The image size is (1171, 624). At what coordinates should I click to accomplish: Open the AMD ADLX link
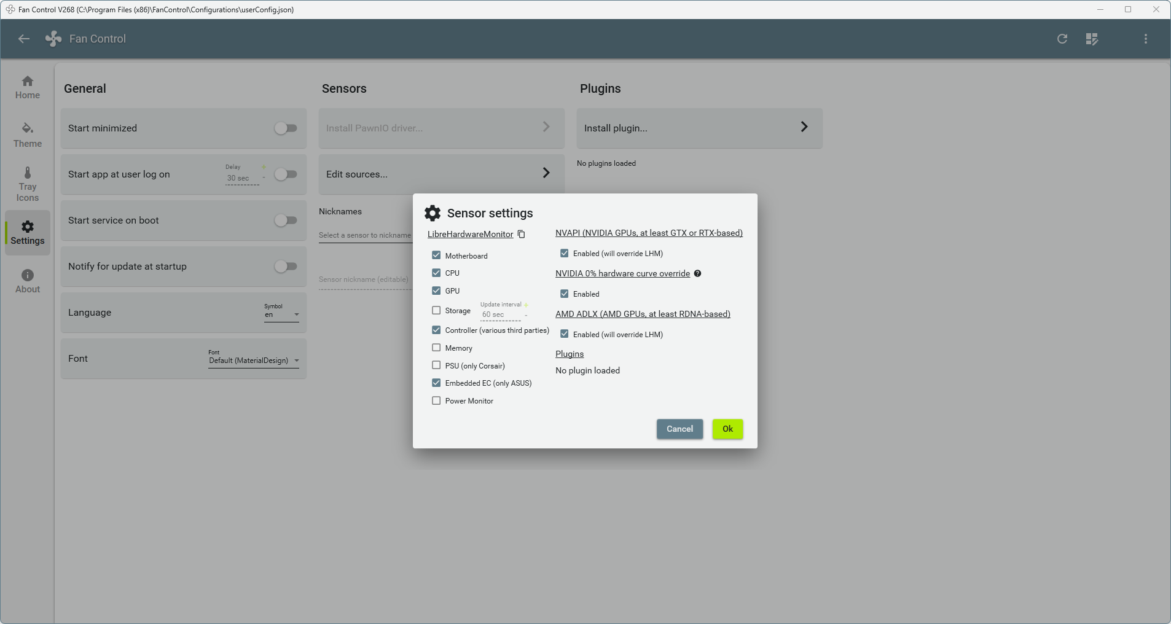pyautogui.click(x=643, y=314)
